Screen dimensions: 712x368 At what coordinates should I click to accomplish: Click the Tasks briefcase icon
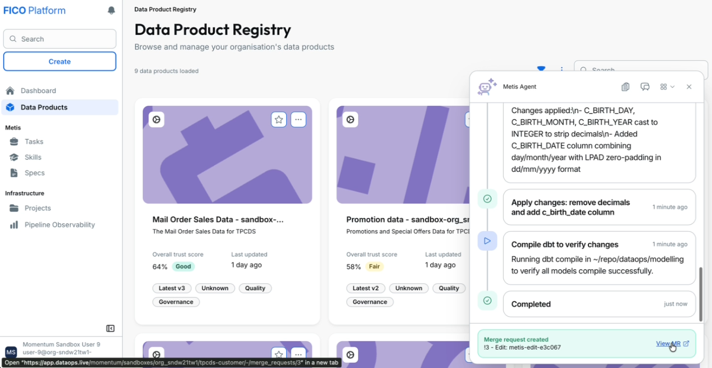click(x=14, y=142)
